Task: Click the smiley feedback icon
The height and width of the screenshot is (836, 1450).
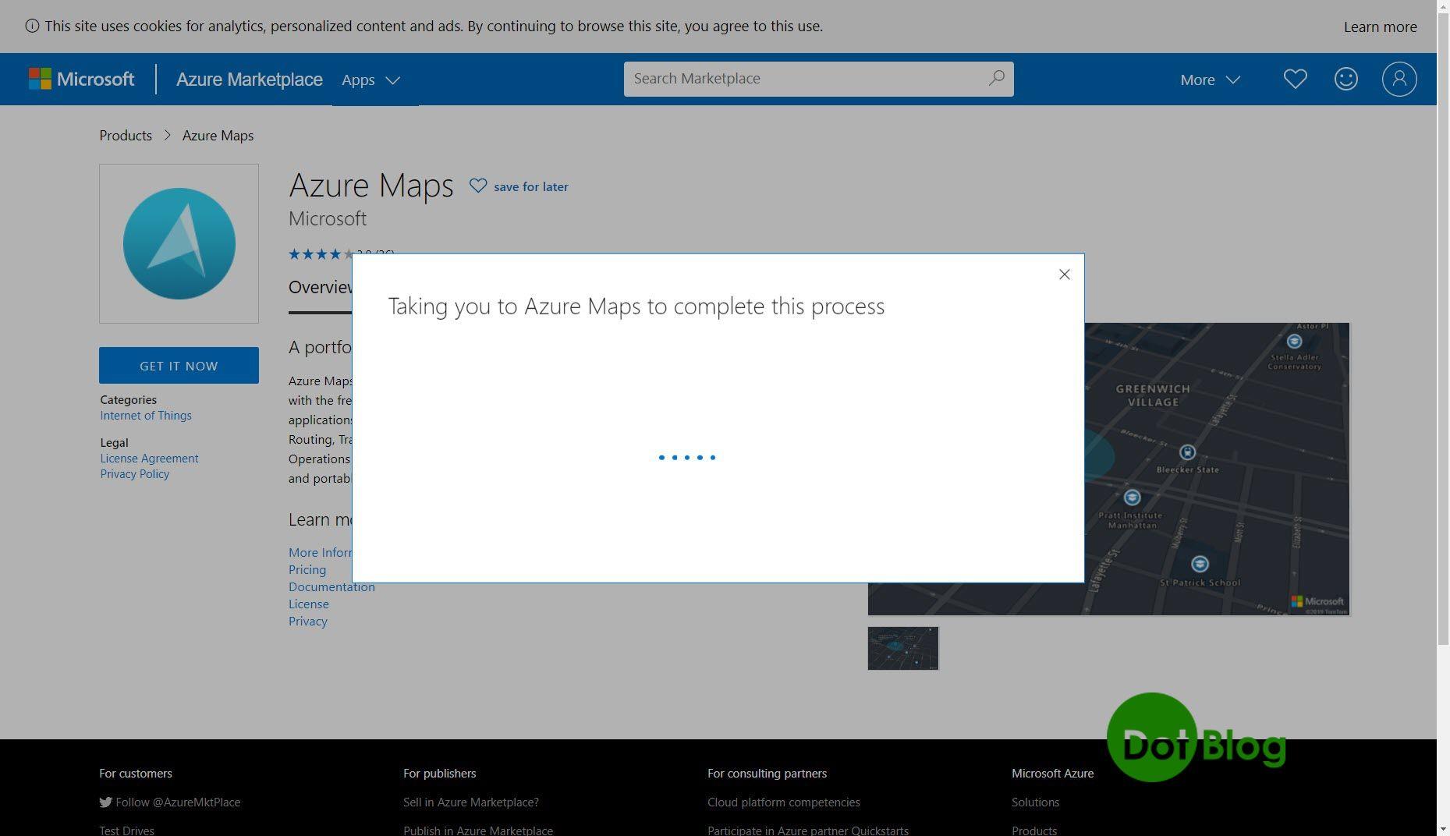Action: tap(1345, 79)
